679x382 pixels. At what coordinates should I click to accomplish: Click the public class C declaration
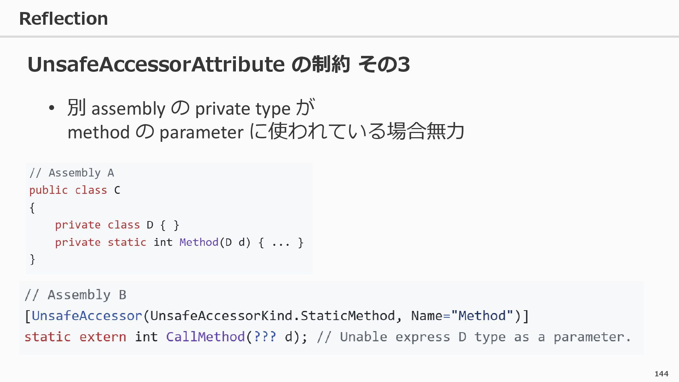click(x=75, y=190)
